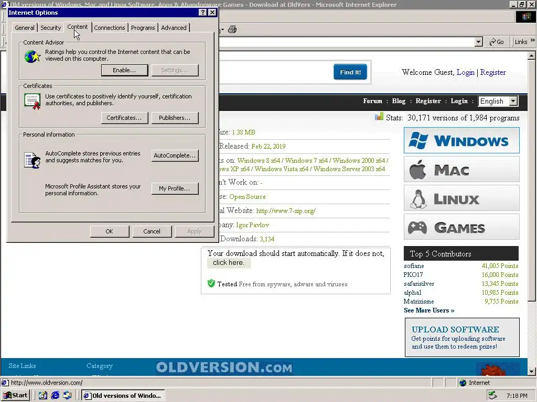Select the Content tab

[78, 27]
